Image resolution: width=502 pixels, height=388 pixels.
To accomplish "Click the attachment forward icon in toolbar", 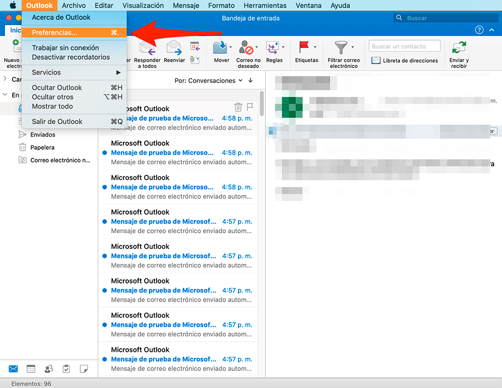I will [x=195, y=60].
